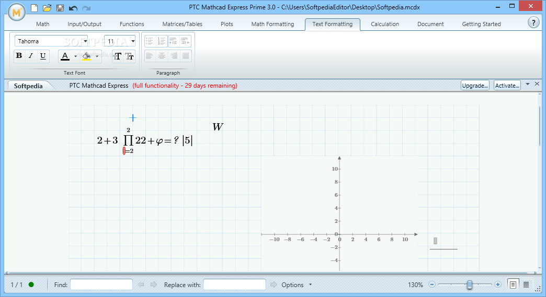
Task: Insert a numbered list
Action: pos(162,41)
